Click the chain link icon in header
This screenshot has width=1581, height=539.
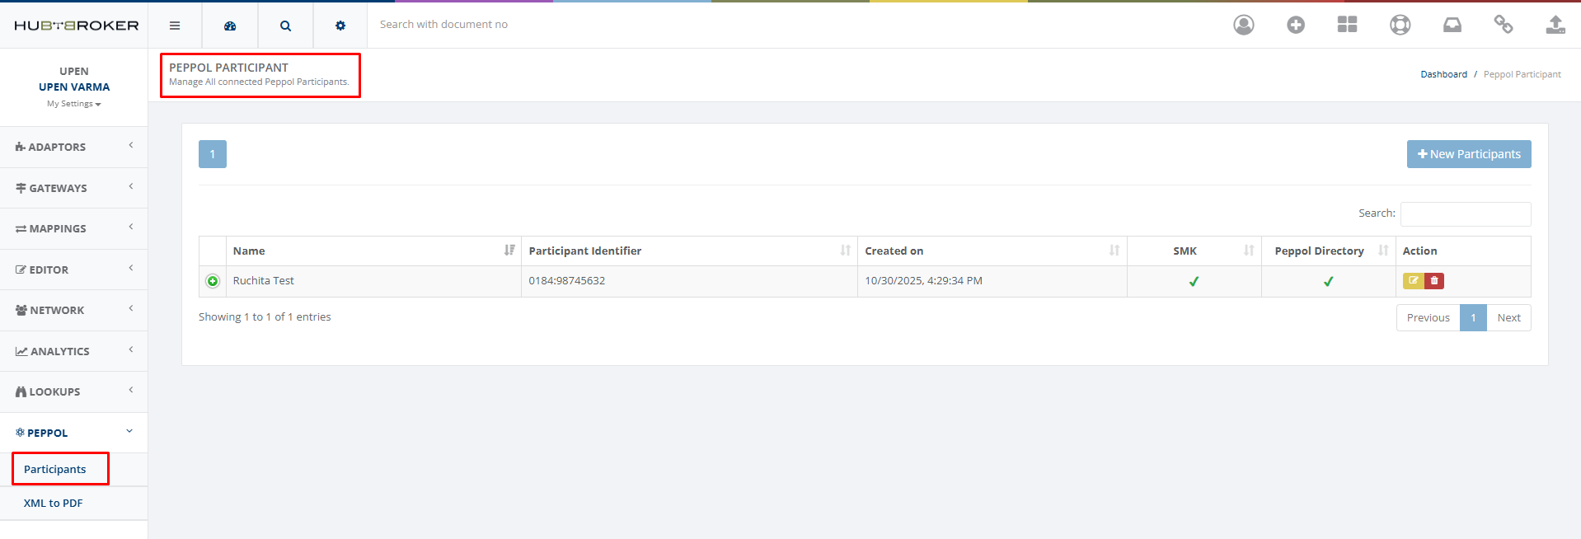pyautogui.click(x=1504, y=25)
